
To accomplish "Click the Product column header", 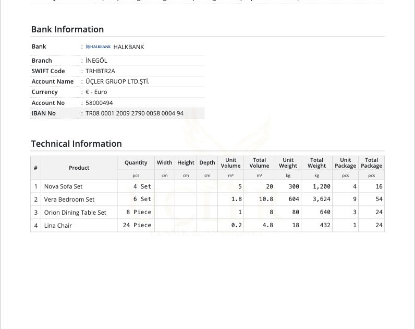I will click(x=79, y=168).
